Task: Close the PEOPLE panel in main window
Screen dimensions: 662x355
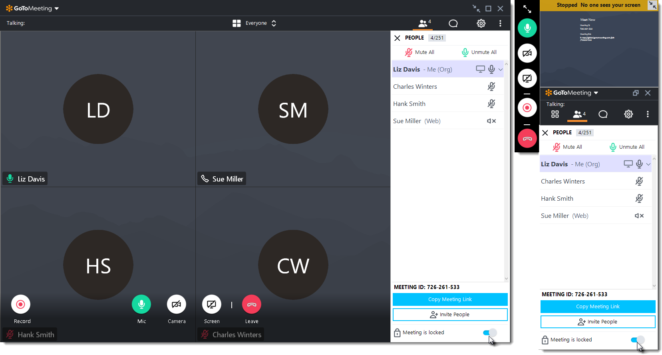Action: coord(397,38)
